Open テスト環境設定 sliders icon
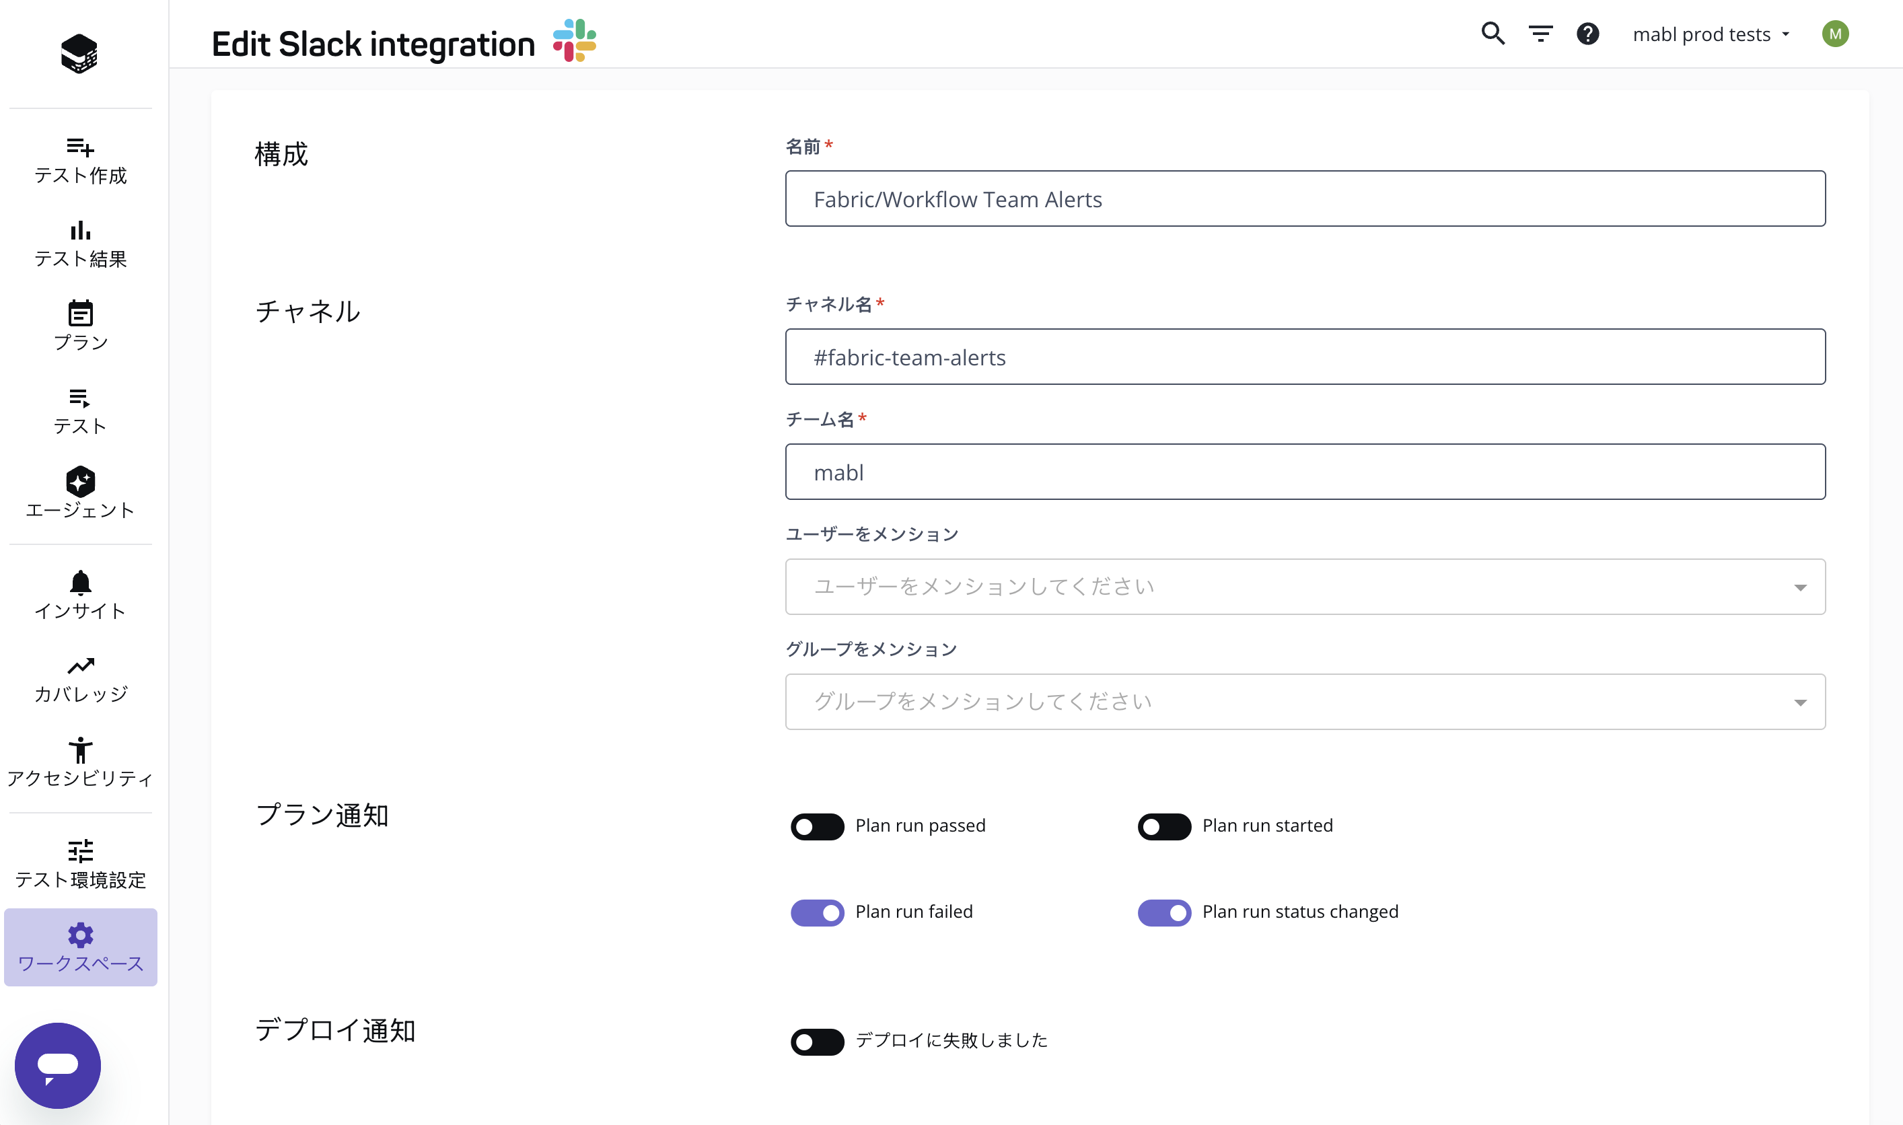Screen dimensions: 1903x1125 79,850
